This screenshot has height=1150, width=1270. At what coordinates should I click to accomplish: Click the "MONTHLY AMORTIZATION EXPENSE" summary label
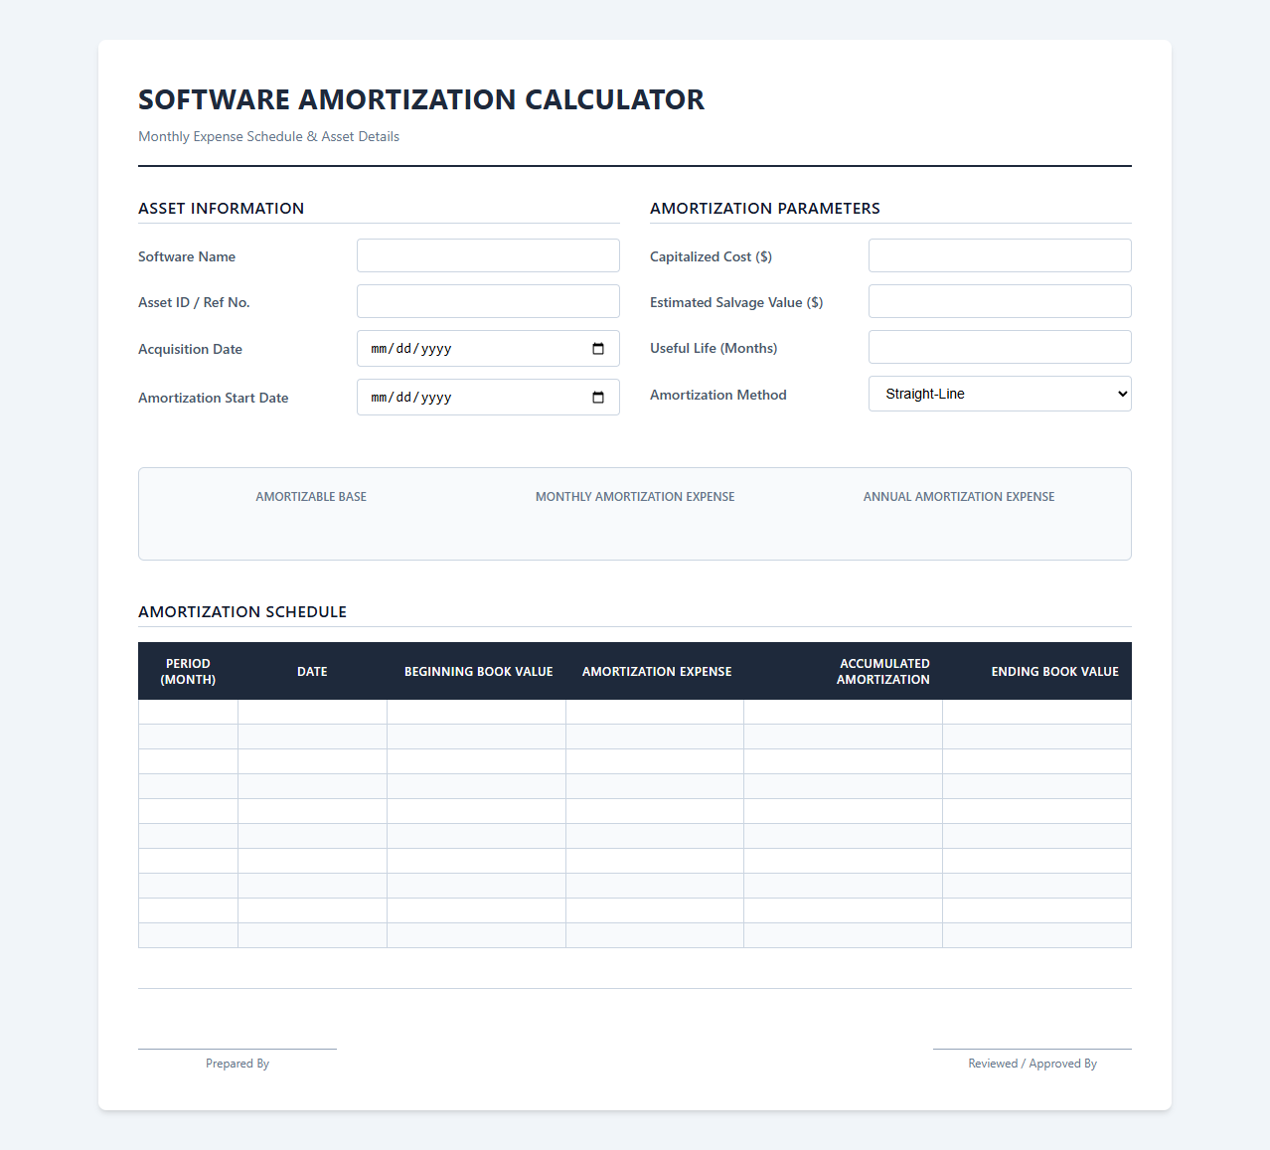tap(635, 497)
